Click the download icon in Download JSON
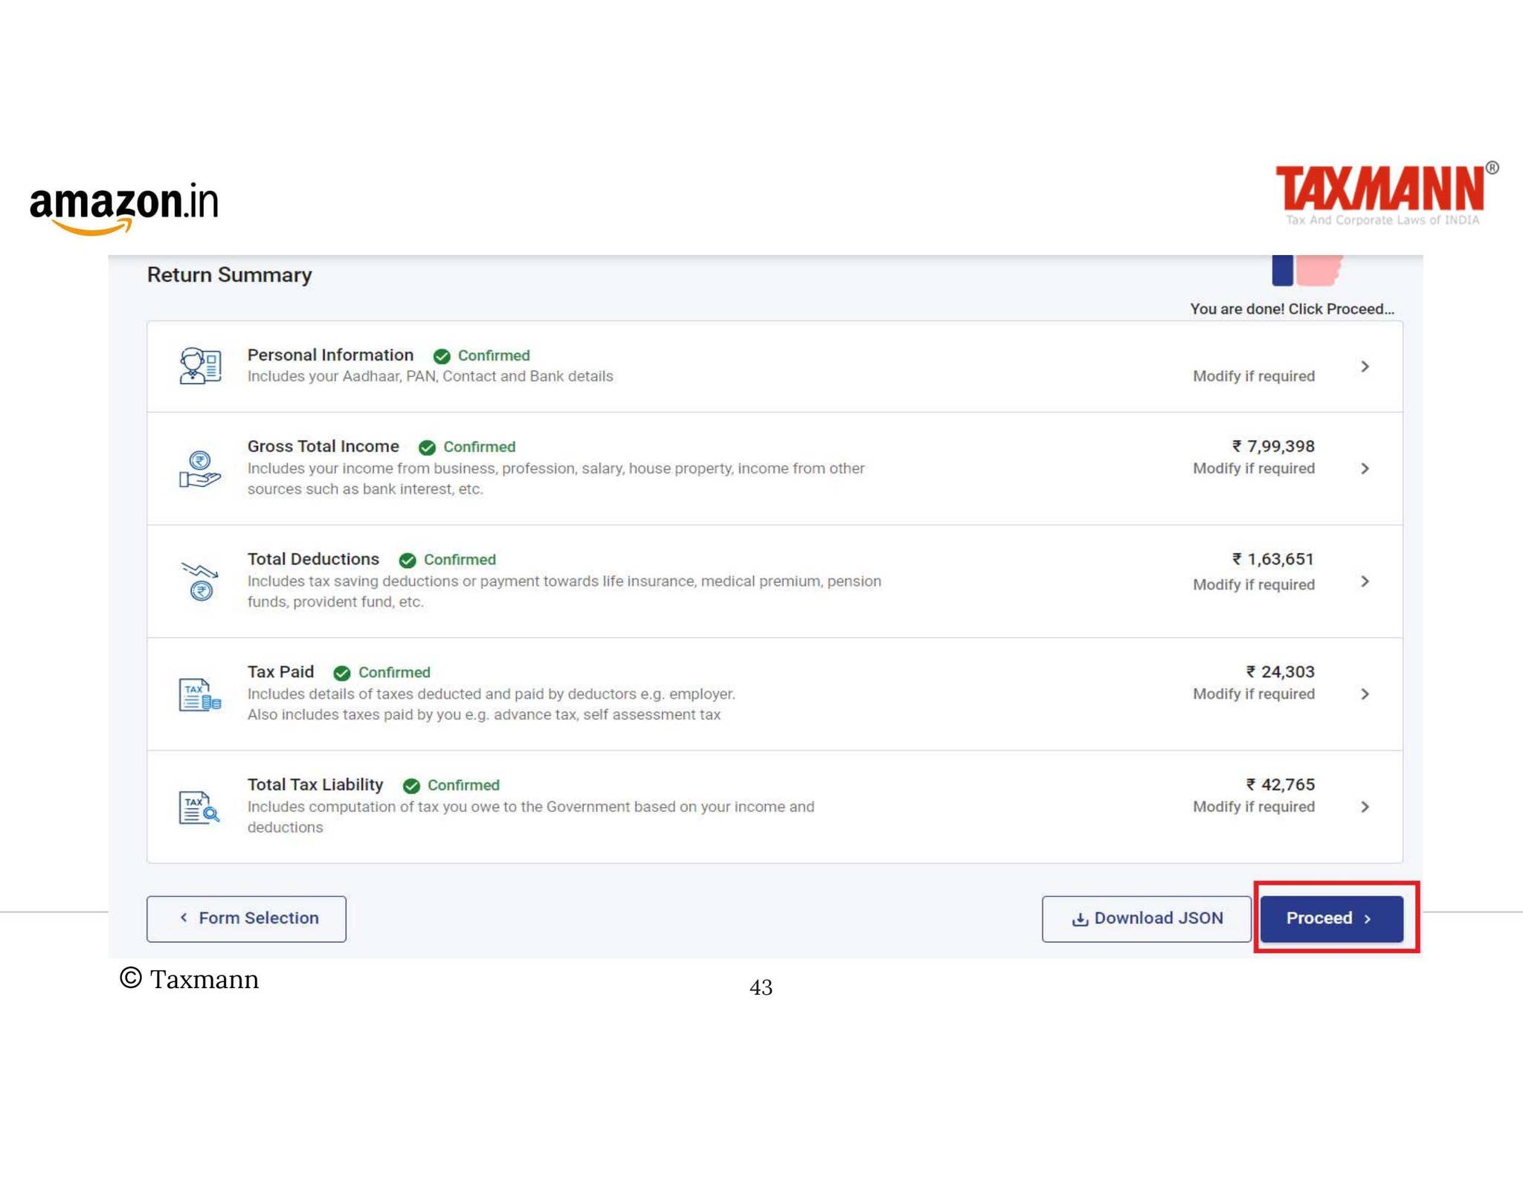This screenshot has height=1177, width=1523. (x=1080, y=919)
